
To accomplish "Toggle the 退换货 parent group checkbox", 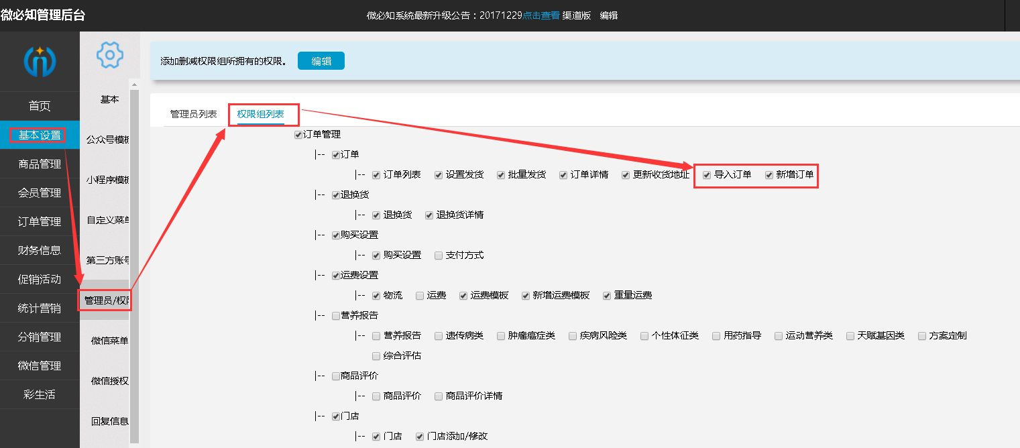I will tap(336, 195).
